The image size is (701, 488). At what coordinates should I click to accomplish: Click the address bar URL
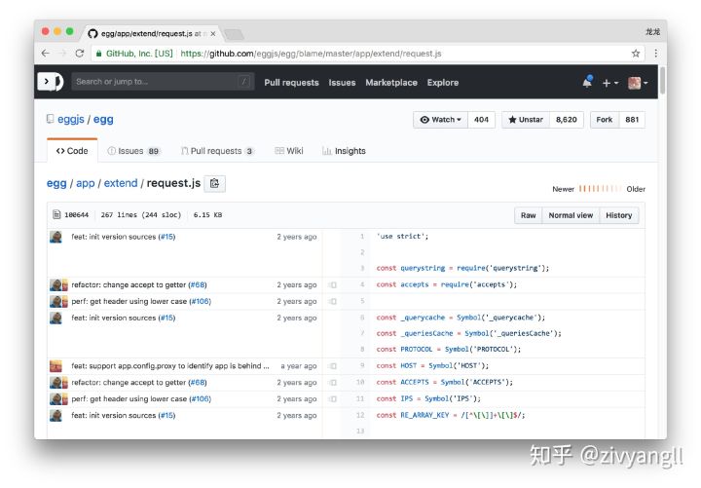(311, 54)
